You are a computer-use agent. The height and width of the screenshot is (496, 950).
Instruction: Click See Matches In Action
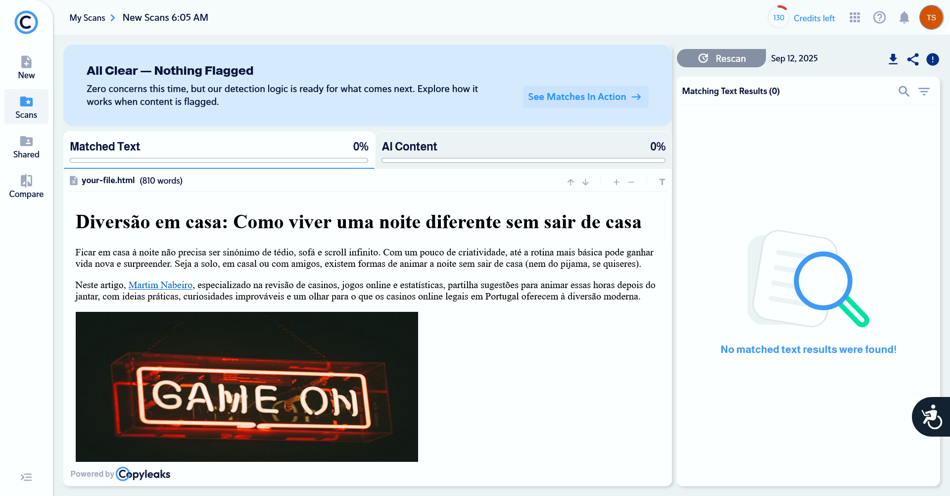coord(585,97)
